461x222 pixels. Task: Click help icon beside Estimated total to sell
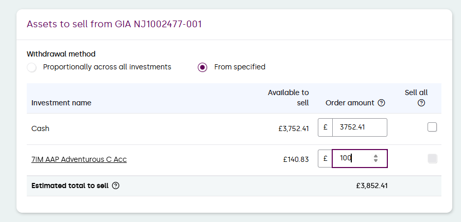coord(115,186)
